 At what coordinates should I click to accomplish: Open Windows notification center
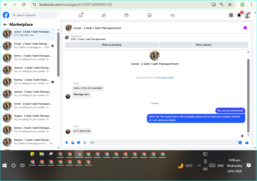(x=249, y=165)
